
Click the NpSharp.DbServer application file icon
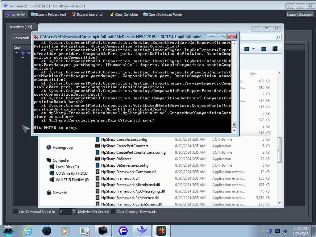pyautogui.click(x=97, y=159)
